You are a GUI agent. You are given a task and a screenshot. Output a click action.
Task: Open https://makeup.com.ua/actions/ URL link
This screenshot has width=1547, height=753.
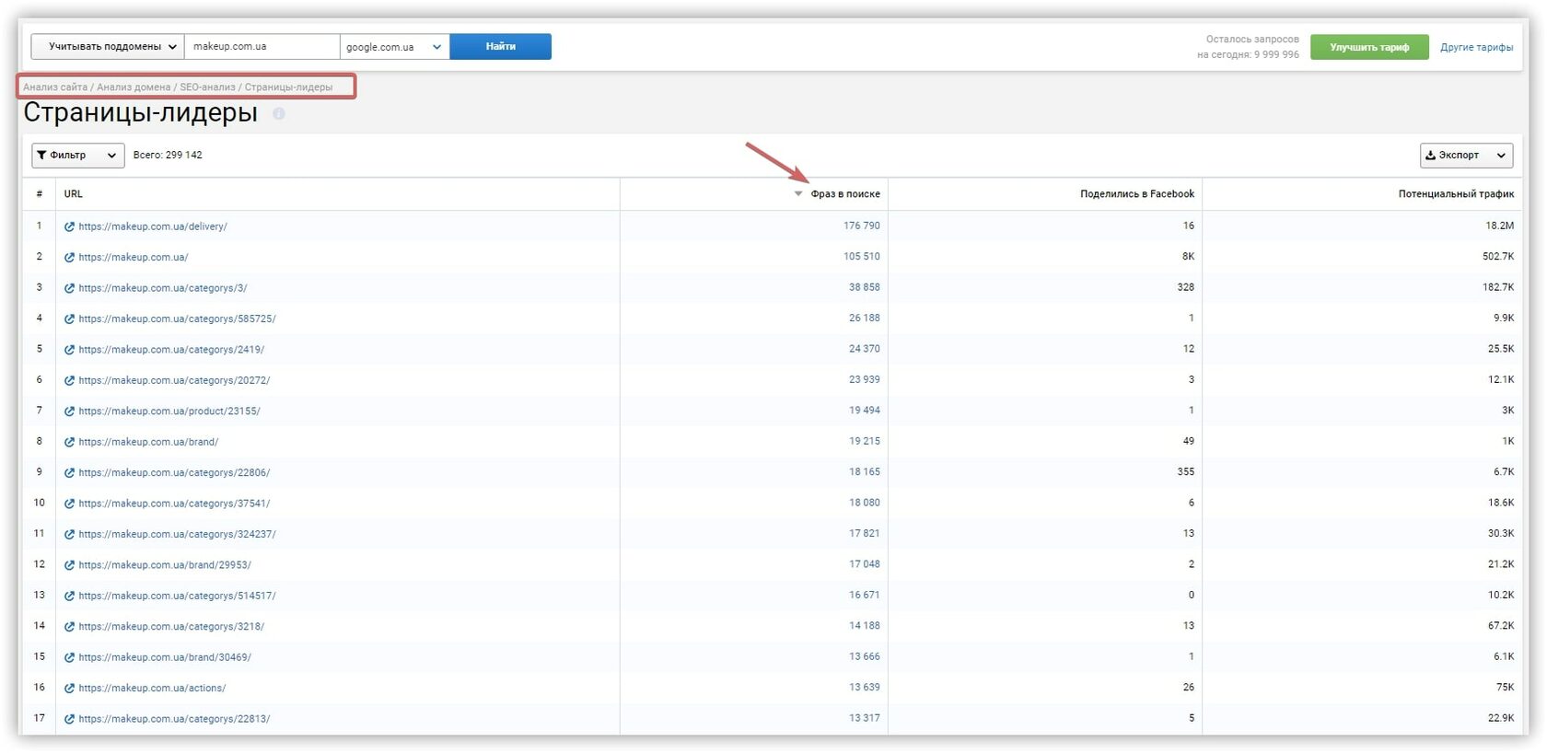tap(152, 689)
